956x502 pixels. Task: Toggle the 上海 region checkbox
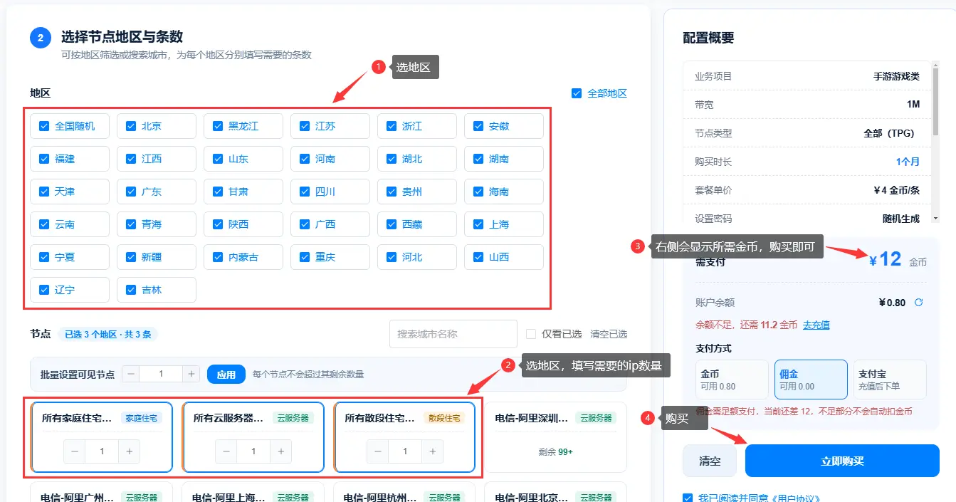pyautogui.click(x=478, y=224)
